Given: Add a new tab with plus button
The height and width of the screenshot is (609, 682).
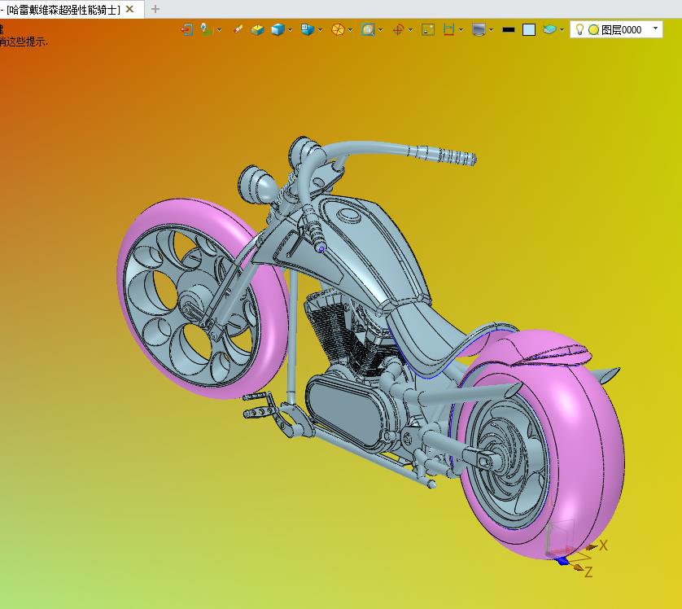Looking at the screenshot, I should [x=155, y=9].
